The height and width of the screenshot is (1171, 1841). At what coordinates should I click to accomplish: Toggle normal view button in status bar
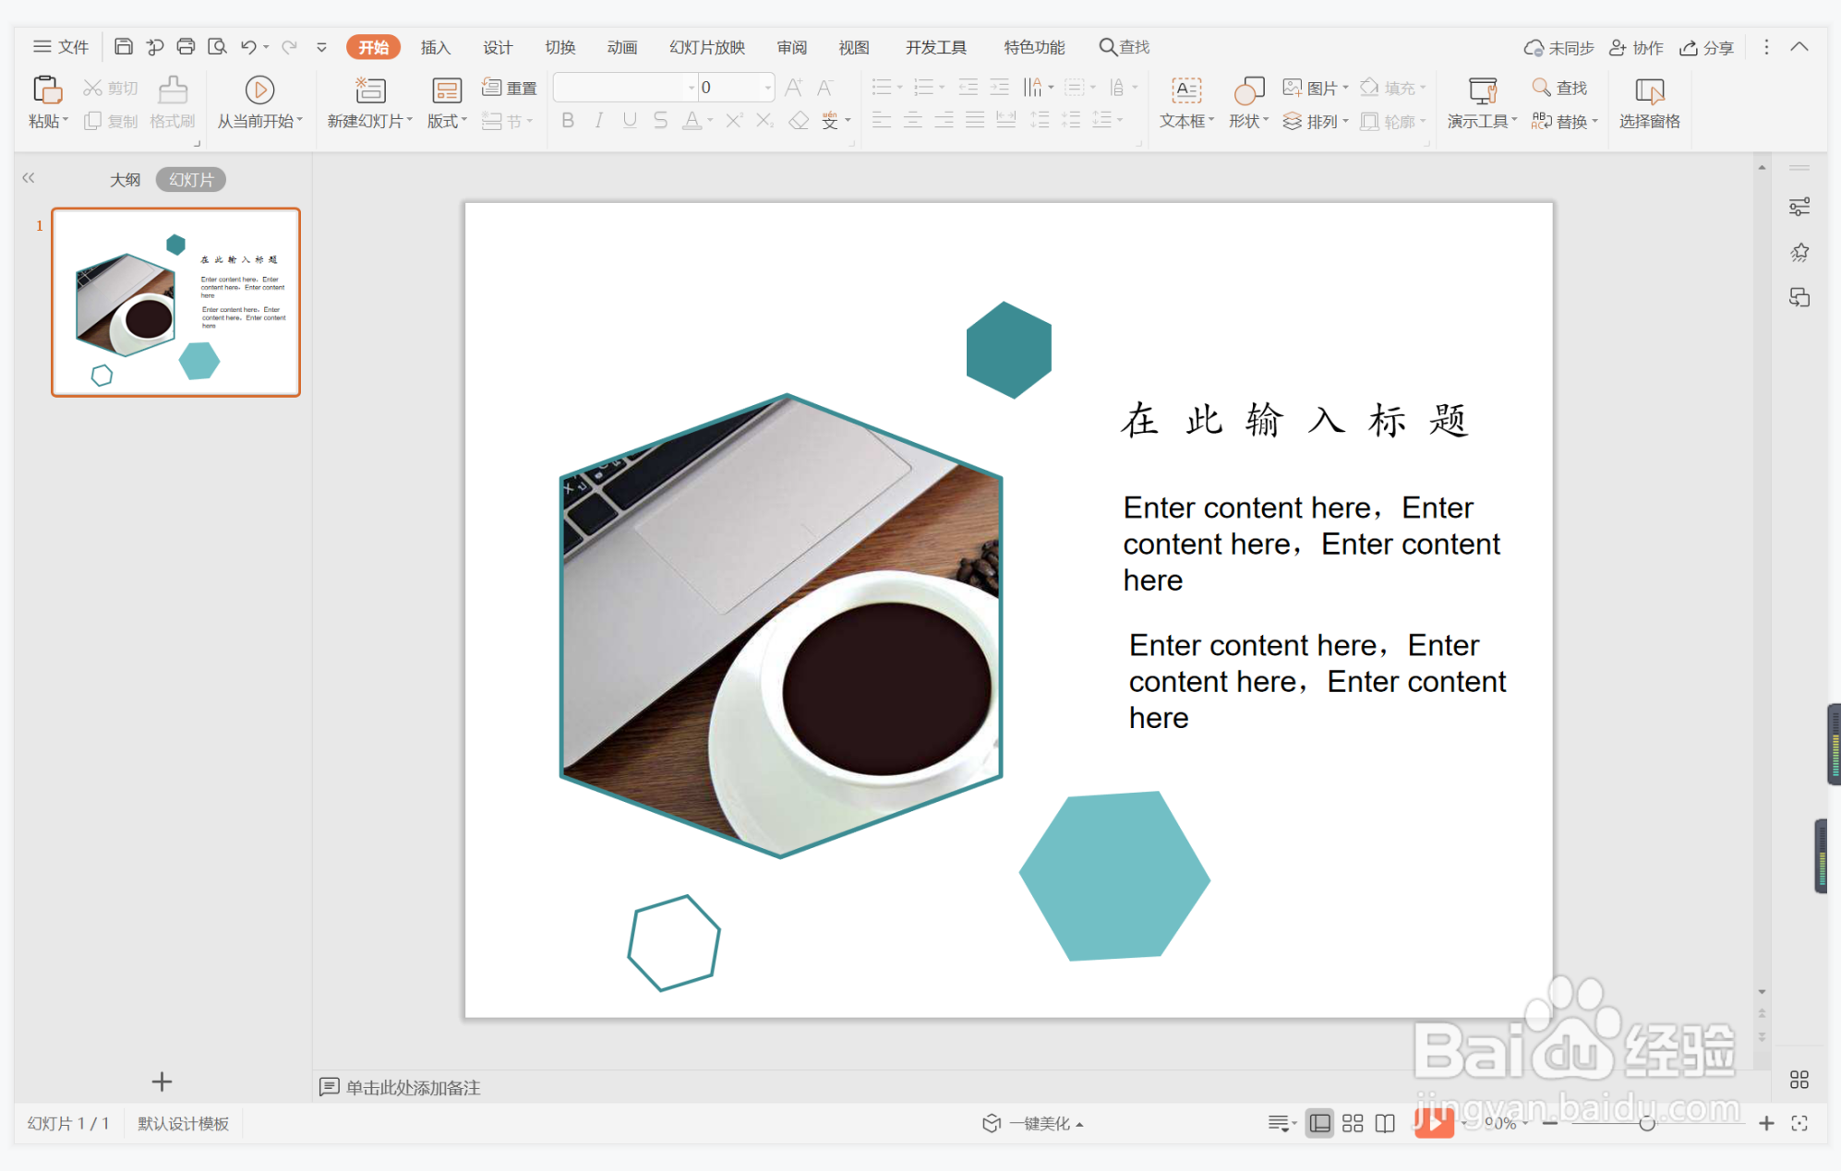coord(1320,1123)
